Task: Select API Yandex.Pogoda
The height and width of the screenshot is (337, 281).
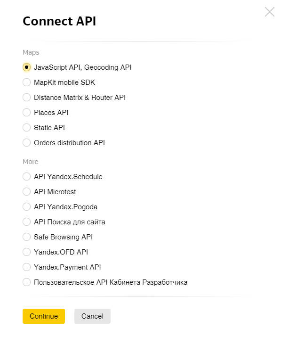Action: coord(26,207)
